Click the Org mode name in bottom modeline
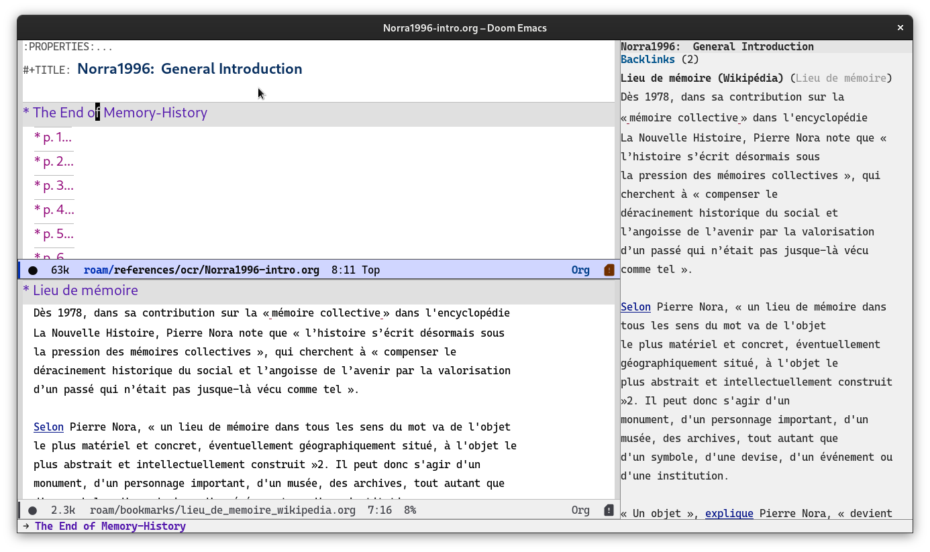The image size is (930, 552). tap(580, 510)
